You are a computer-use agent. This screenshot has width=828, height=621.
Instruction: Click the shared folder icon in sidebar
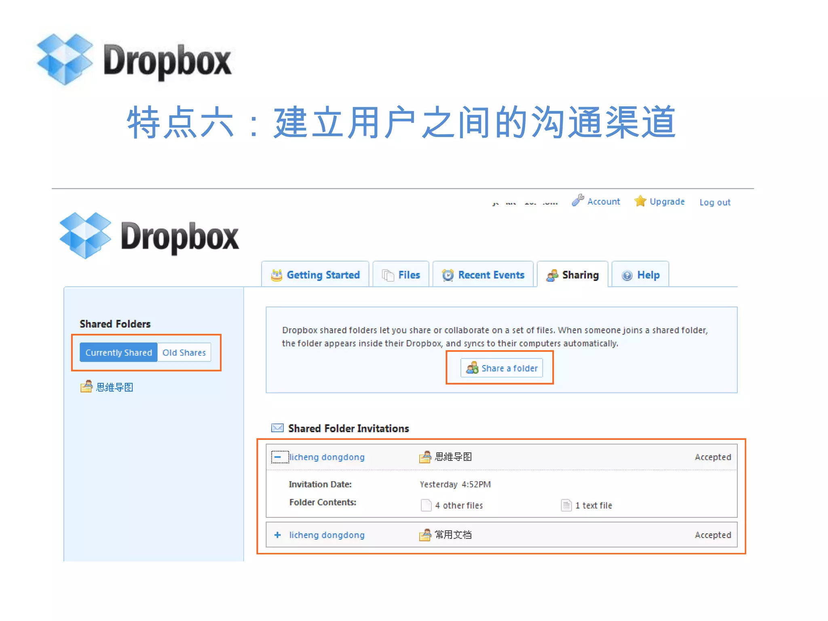tap(86, 387)
